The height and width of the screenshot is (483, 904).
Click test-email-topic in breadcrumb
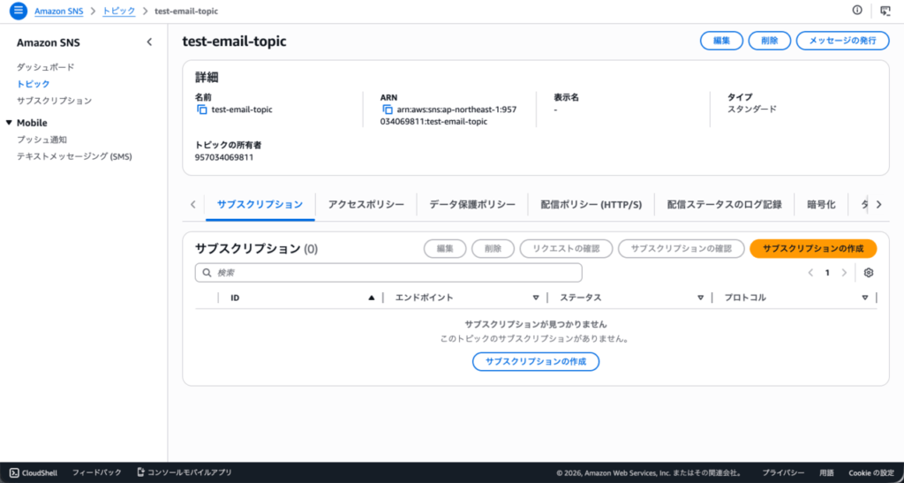click(x=186, y=11)
